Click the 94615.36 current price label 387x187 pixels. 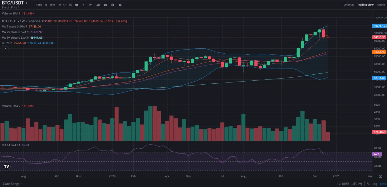pos(379,37)
